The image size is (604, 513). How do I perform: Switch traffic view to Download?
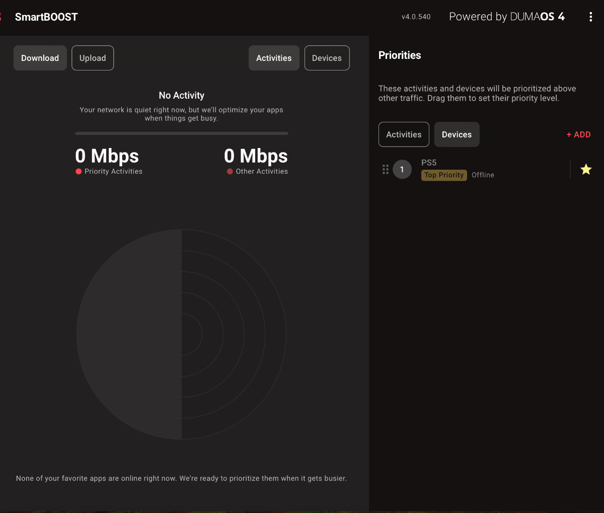tap(40, 58)
